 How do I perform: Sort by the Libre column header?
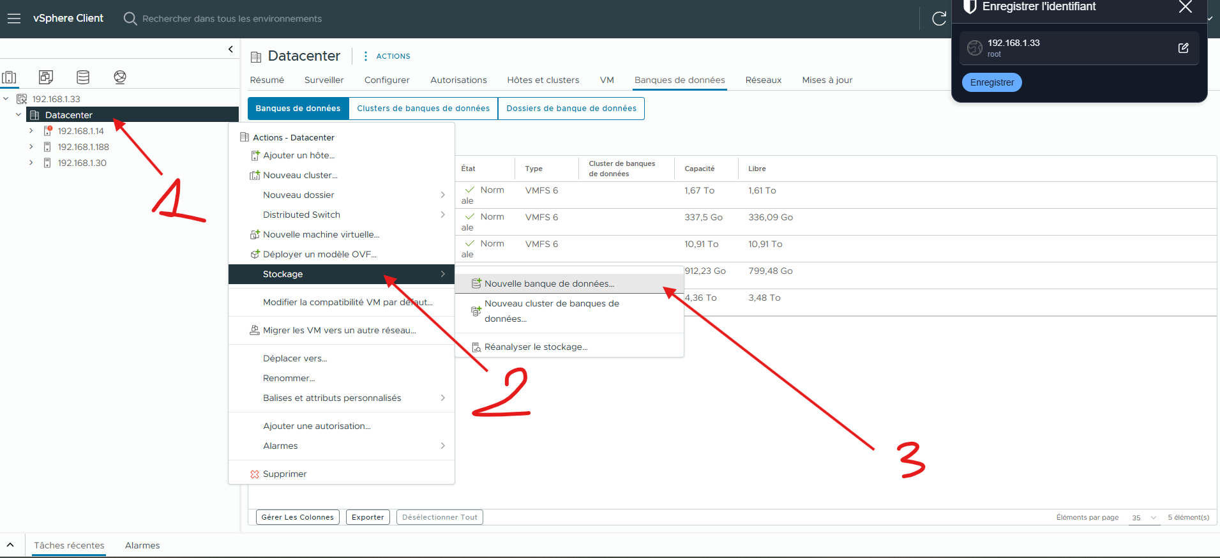(x=757, y=169)
